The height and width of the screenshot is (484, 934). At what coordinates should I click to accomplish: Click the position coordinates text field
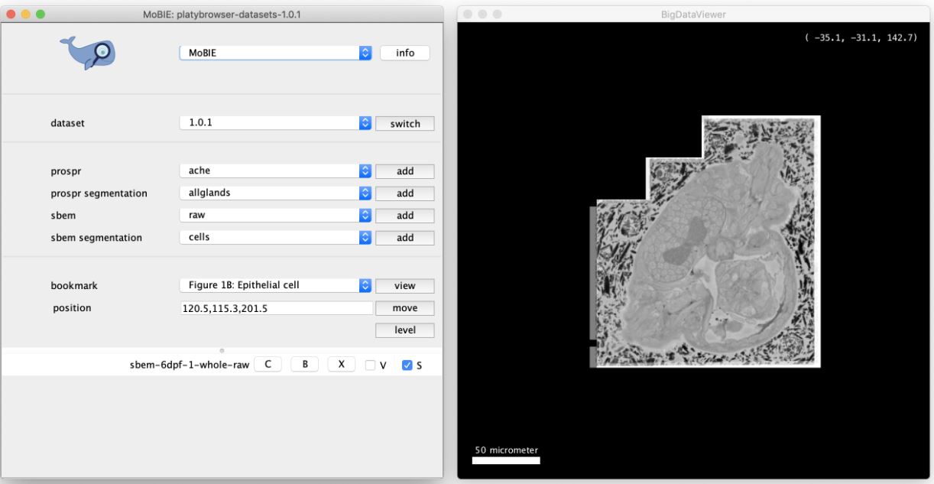[275, 308]
